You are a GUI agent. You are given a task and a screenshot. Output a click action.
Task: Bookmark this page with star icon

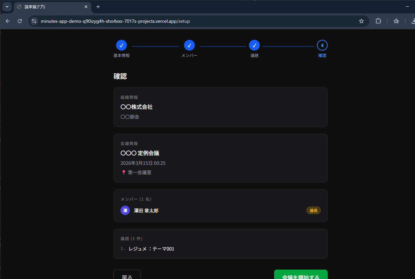[x=361, y=21]
